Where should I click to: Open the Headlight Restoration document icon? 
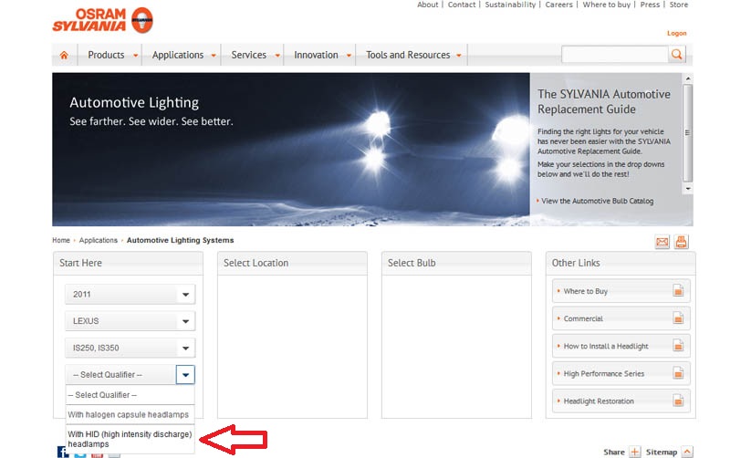pyautogui.click(x=678, y=401)
